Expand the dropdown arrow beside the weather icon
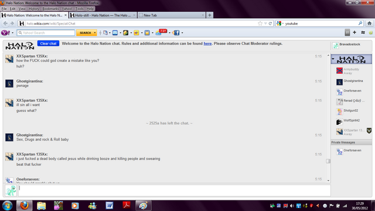This screenshot has height=211, width=375. click(169, 33)
